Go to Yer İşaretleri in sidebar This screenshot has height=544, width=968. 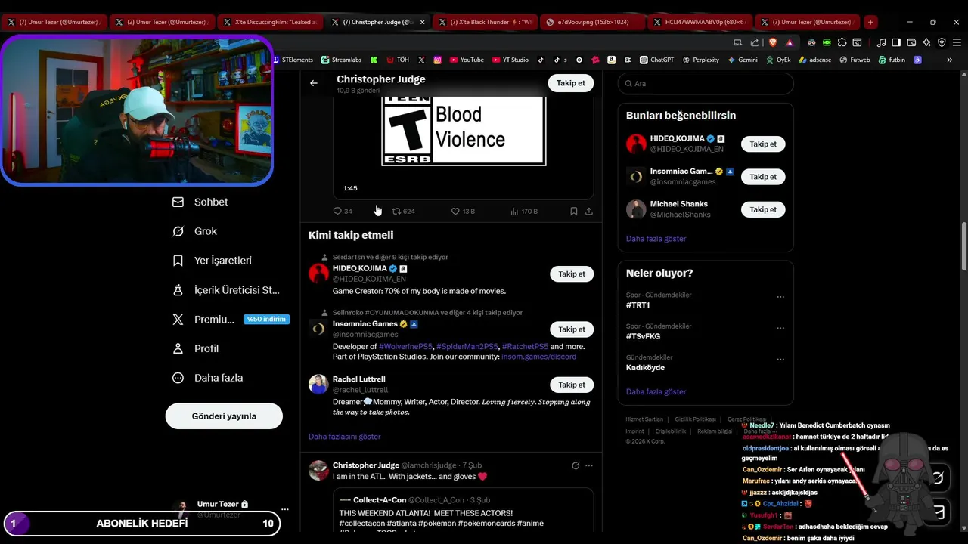pyautogui.click(x=212, y=261)
